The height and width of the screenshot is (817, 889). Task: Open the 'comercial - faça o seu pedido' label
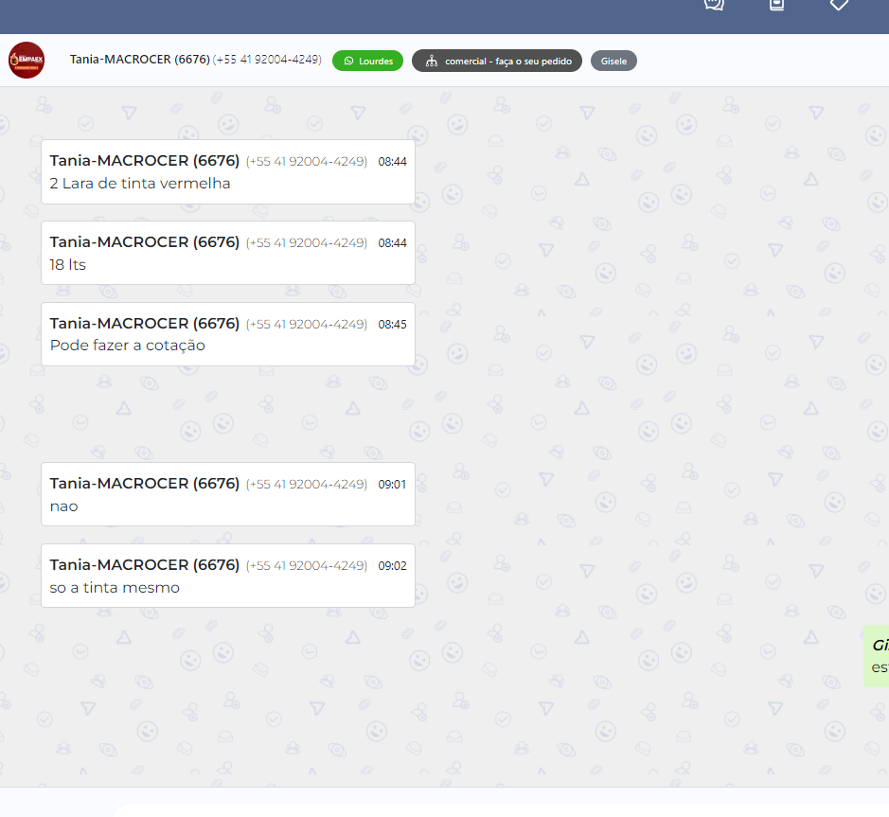pyautogui.click(x=507, y=61)
